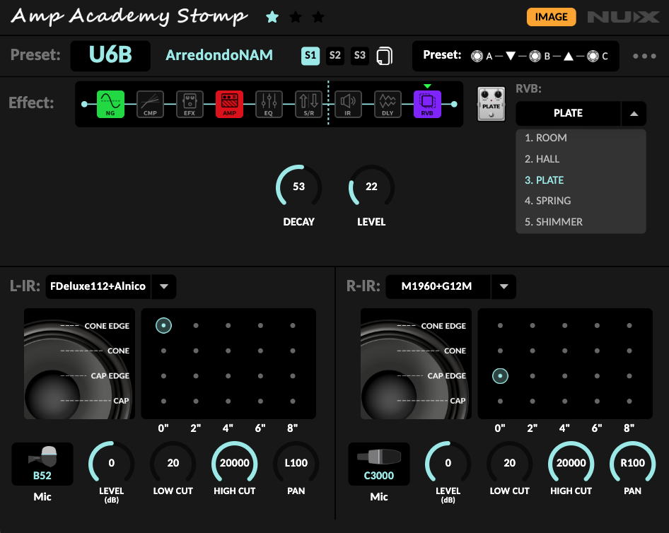
Task: Select the EQ block
Action: coord(269,104)
